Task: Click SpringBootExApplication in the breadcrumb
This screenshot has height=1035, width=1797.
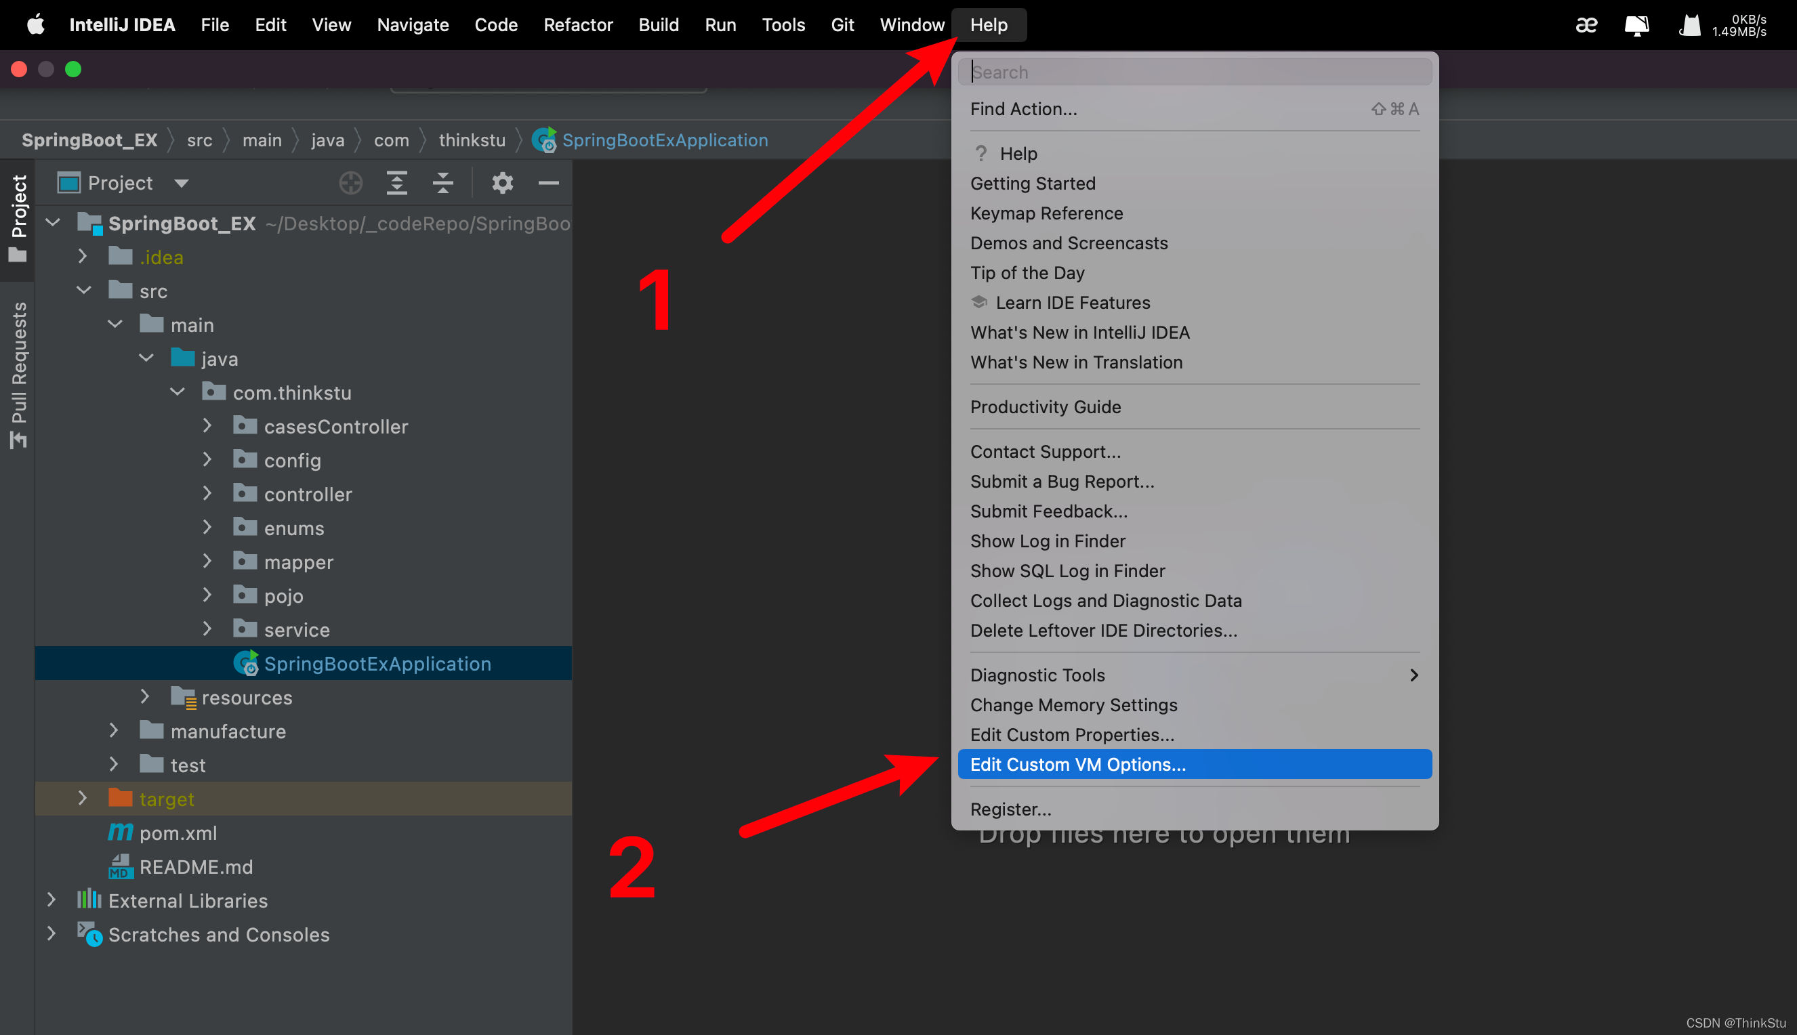Action: click(x=665, y=140)
